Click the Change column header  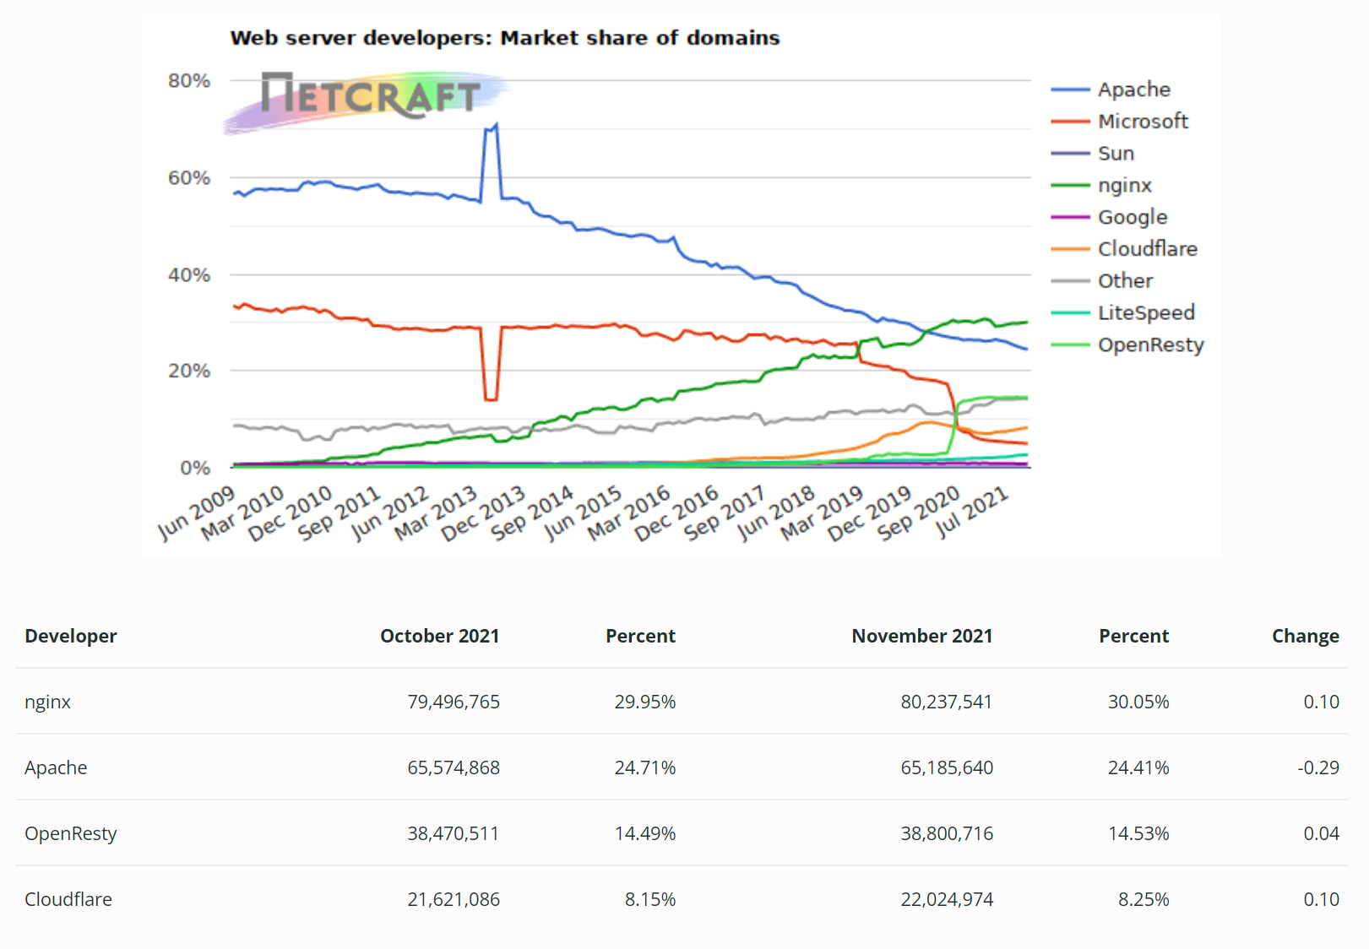(x=1305, y=636)
